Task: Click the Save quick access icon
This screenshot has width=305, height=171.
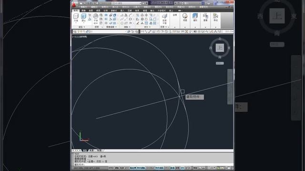Action: pos(89,3)
